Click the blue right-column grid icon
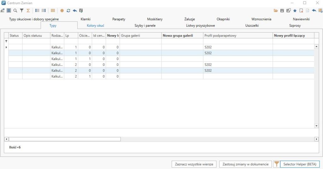This screenshot has width=323, height=169. (44, 10)
